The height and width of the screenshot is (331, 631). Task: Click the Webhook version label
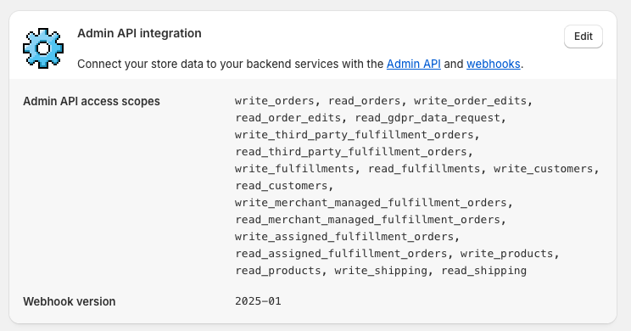click(70, 301)
